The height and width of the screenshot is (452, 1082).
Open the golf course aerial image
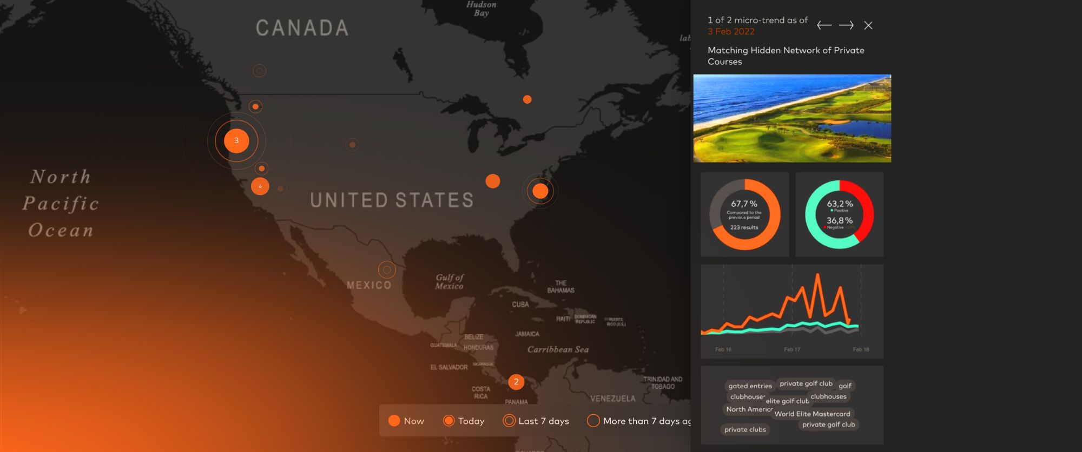click(792, 118)
